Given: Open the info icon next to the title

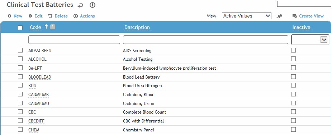Looking at the screenshot, I should 93,5.
